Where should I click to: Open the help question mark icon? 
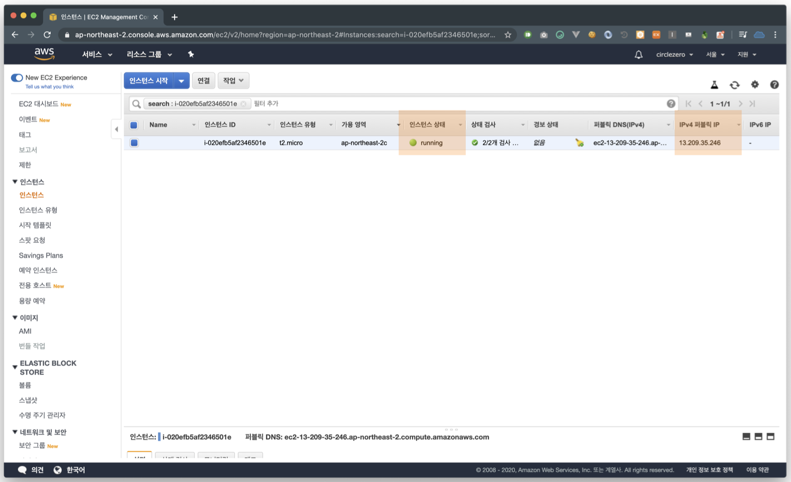[x=774, y=85]
